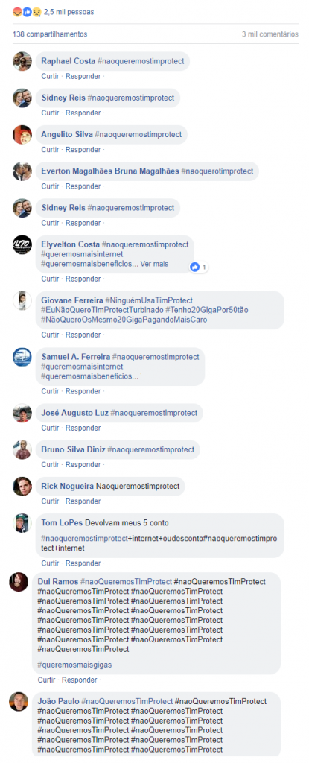Click the like count badge on Elyvelton's comment
Screen dimensions: 309x763
200,267
